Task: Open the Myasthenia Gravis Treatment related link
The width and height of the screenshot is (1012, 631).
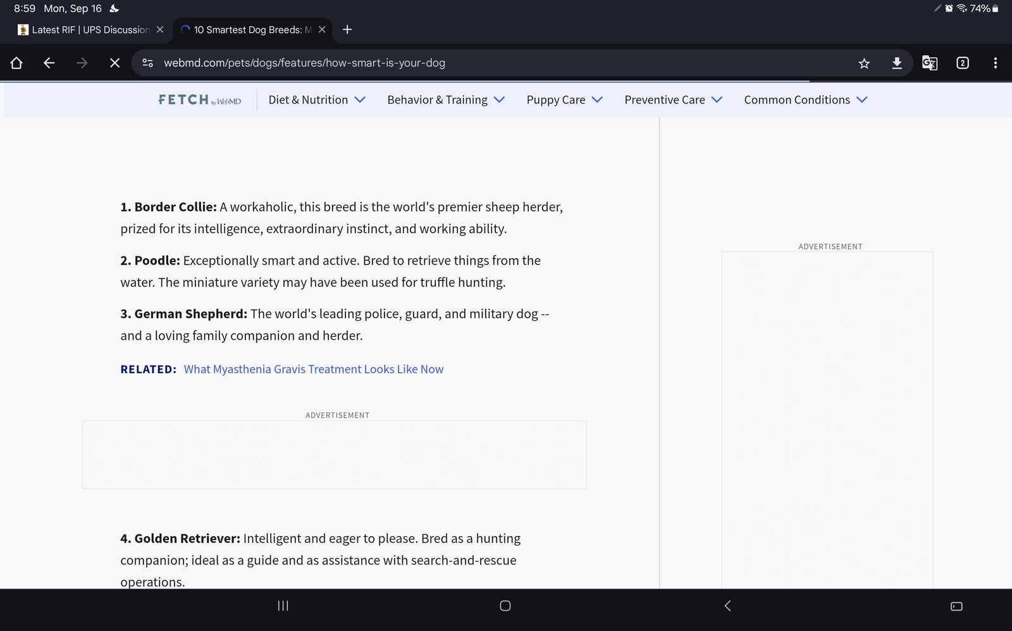Action: (x=314, y=369)
